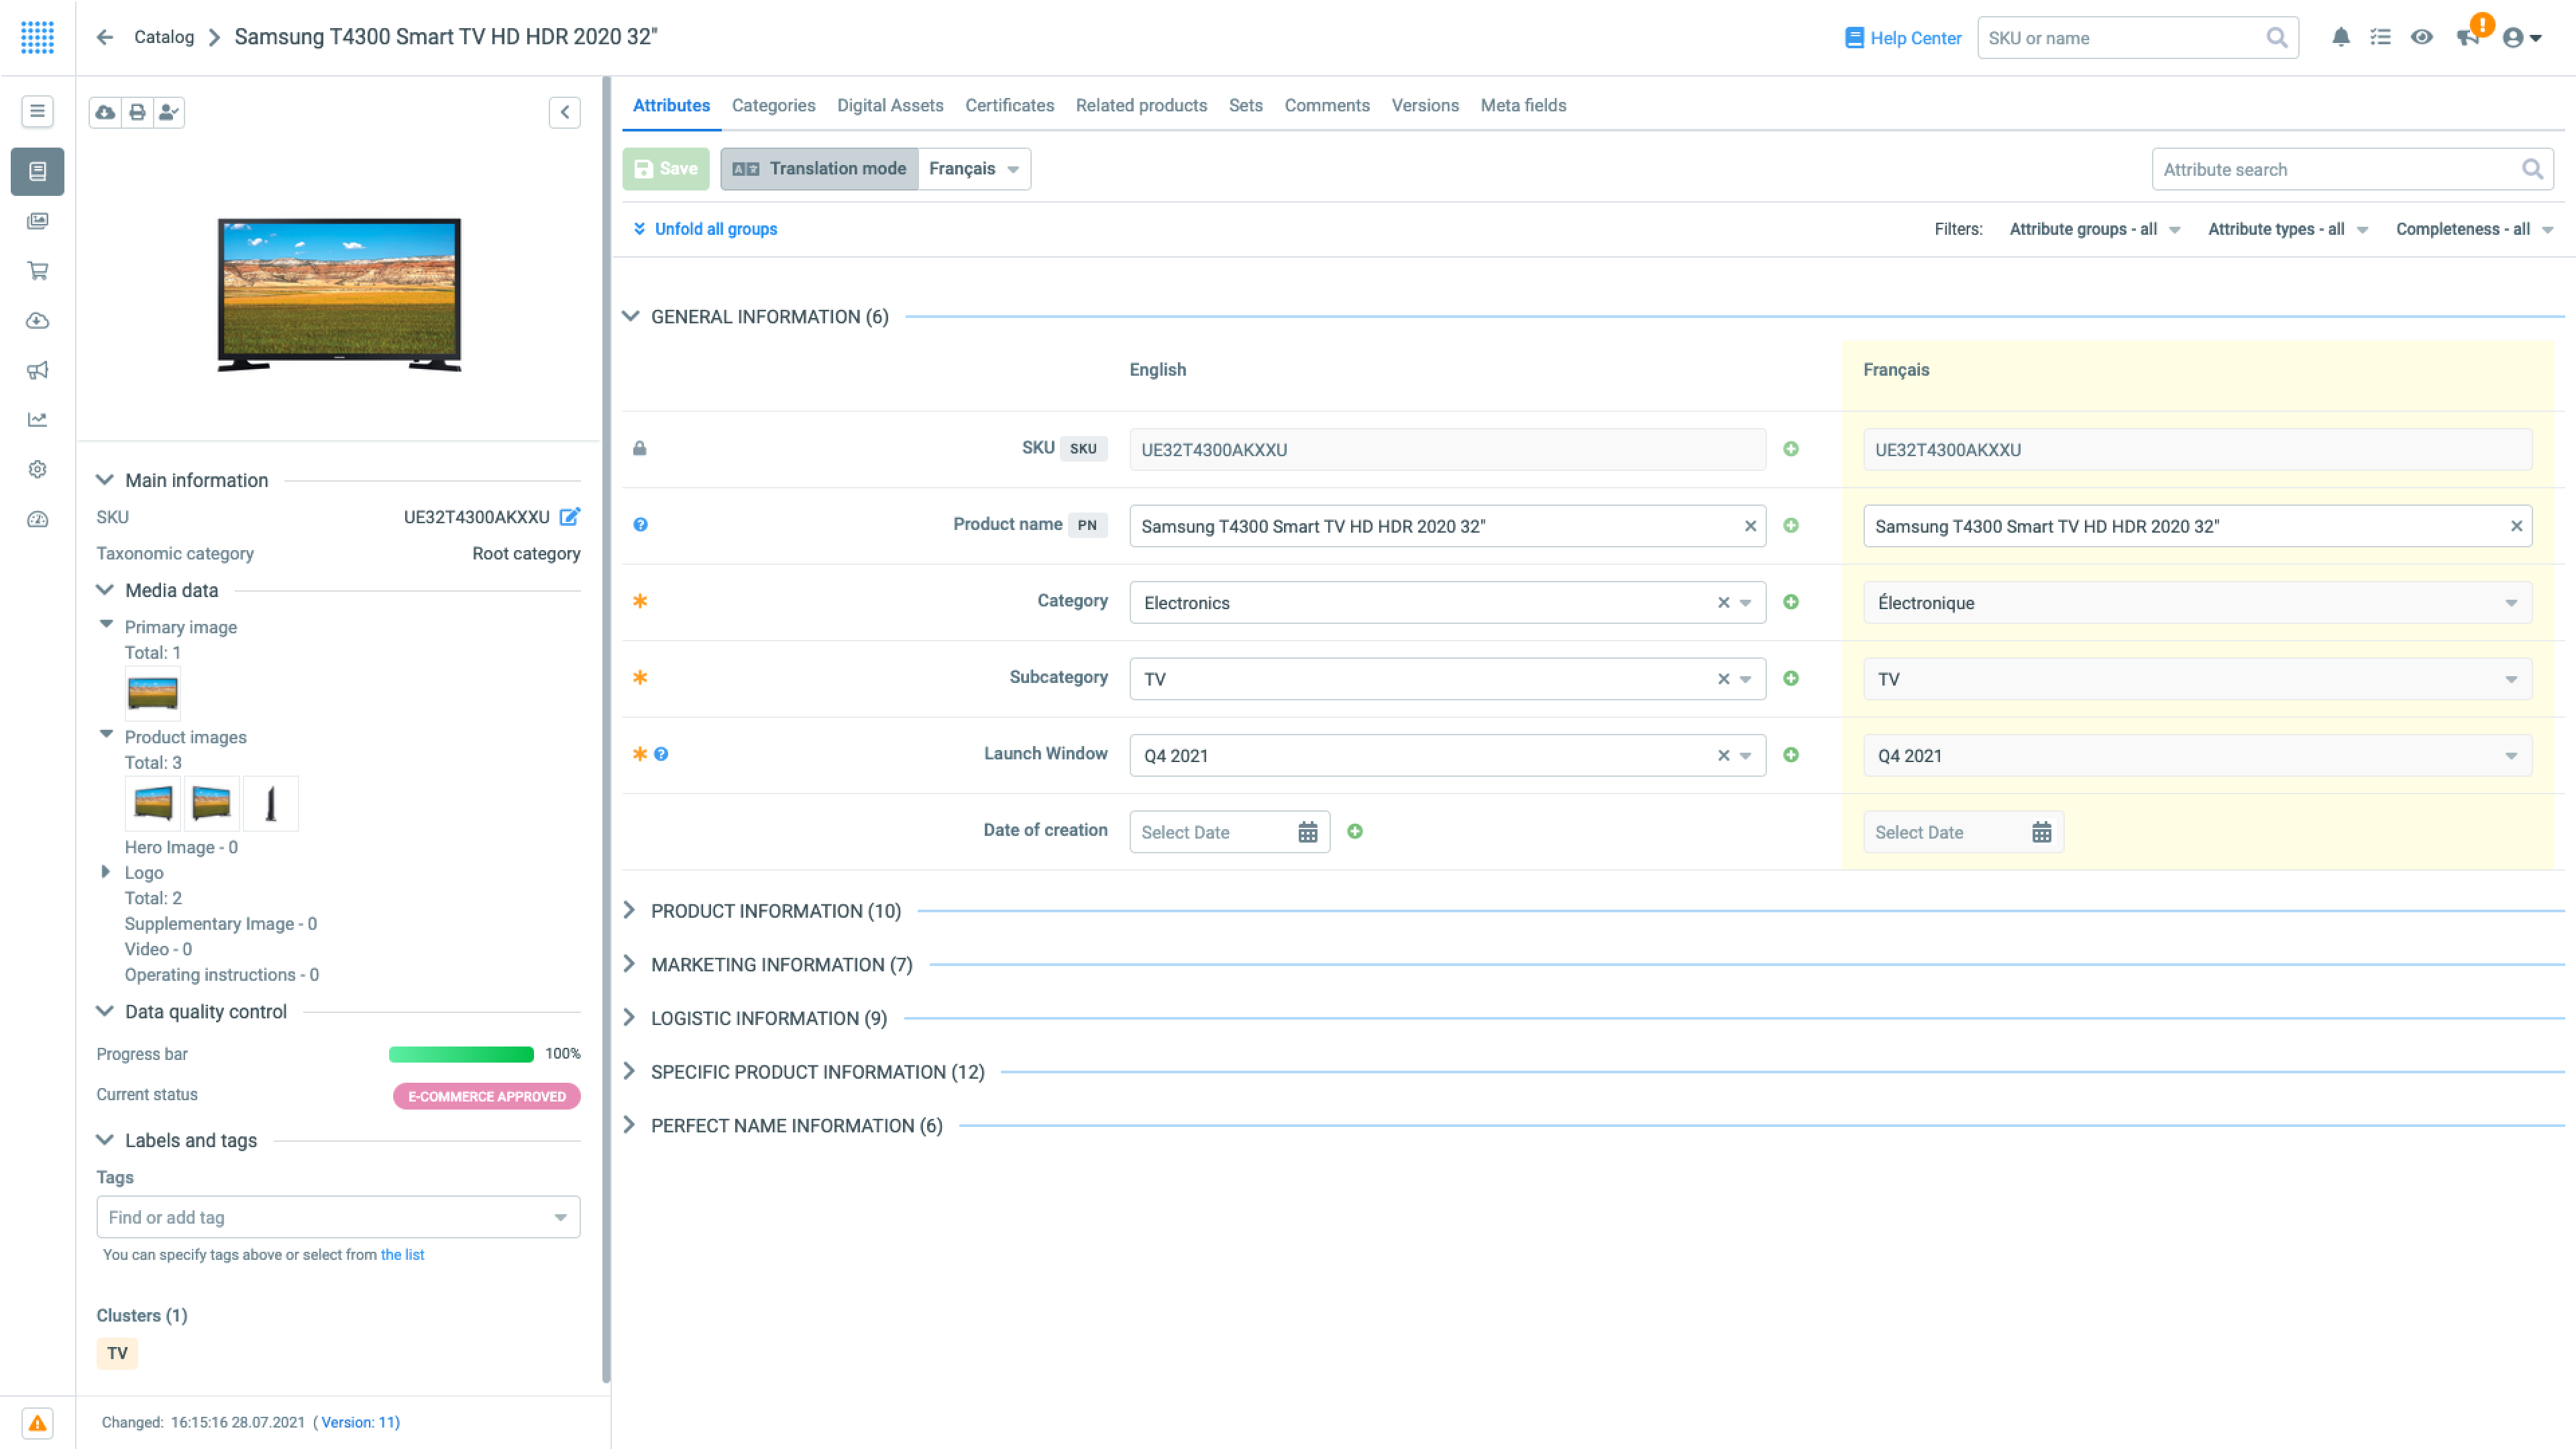
Task: Click the megaphone icon in left sidebar
Action: pos(37,370)
